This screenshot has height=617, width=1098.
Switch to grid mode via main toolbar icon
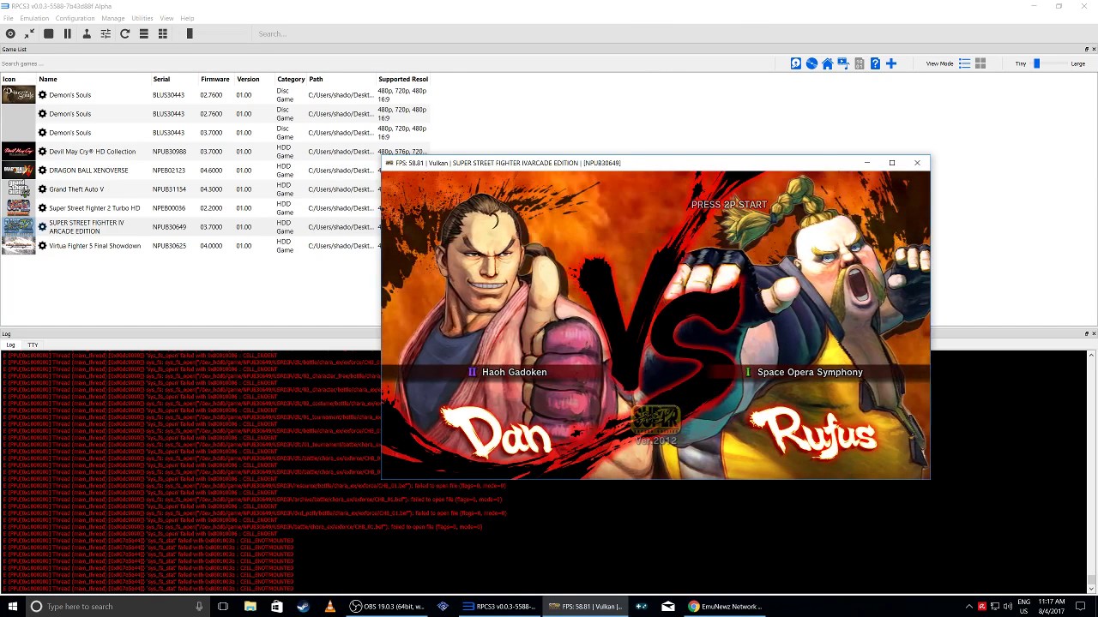tap(163, 33)
